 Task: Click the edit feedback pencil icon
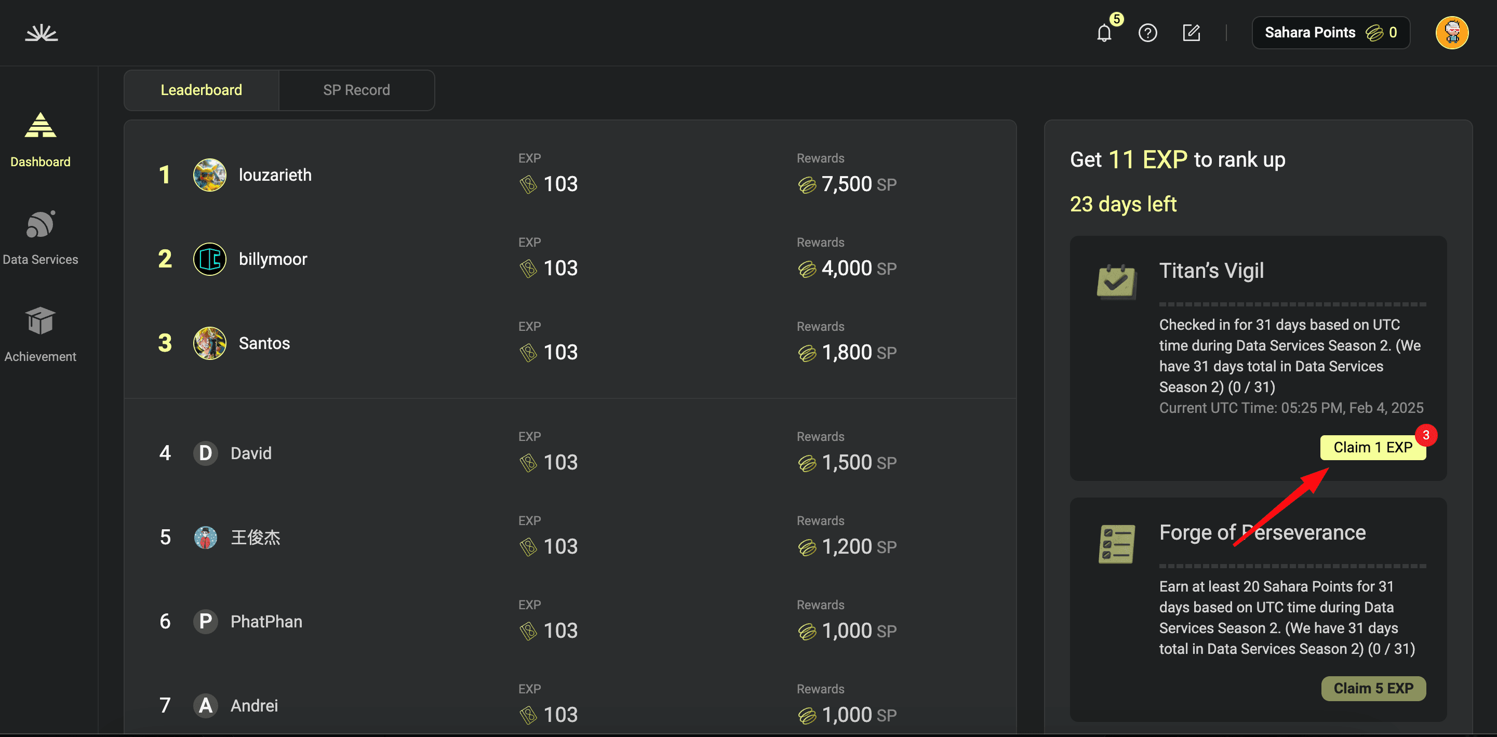pos(1192,33)
